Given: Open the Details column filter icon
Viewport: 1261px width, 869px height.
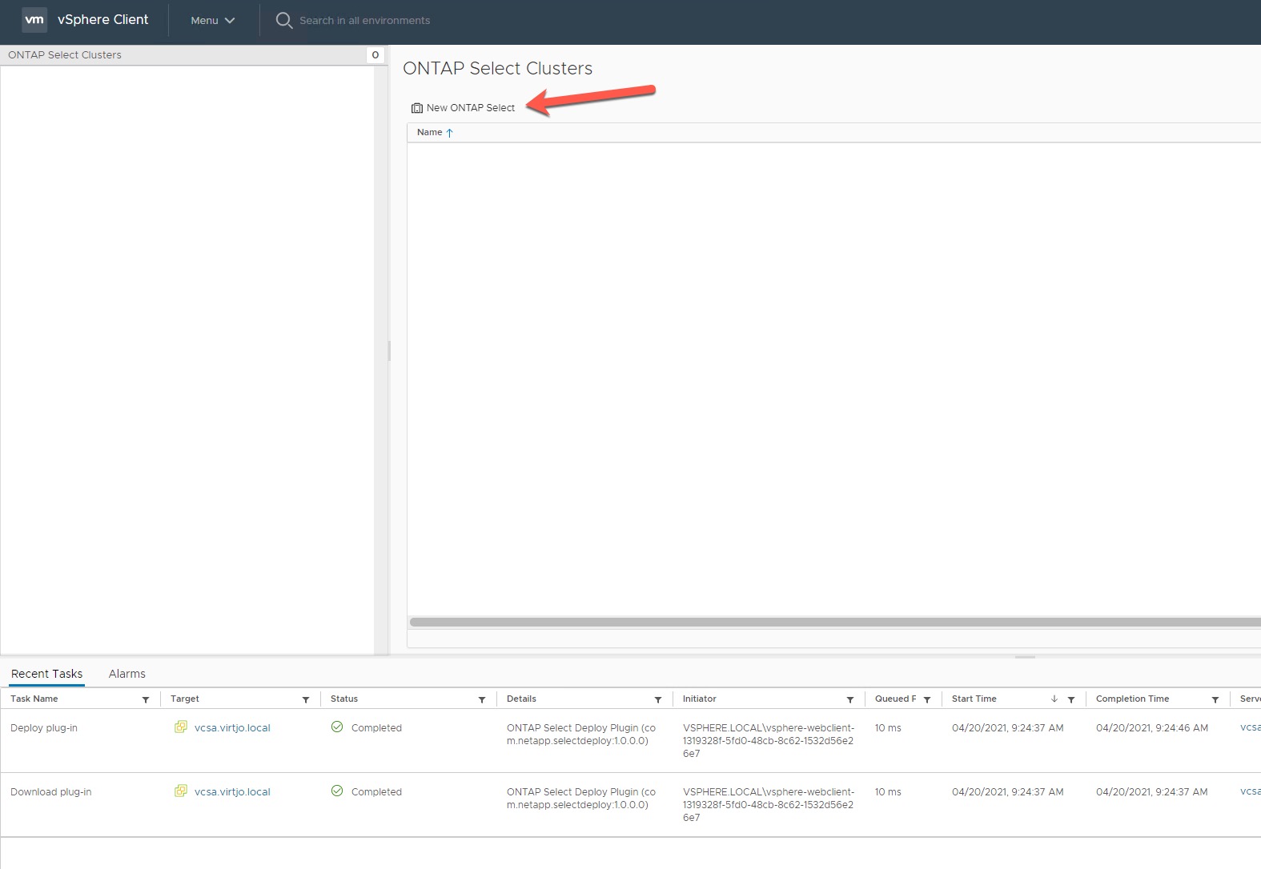Looking at the screenshot, I should [x=658, y=700].
